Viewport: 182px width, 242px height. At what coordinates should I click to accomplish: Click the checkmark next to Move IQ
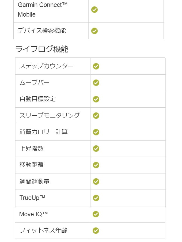(x=96, y=214)
